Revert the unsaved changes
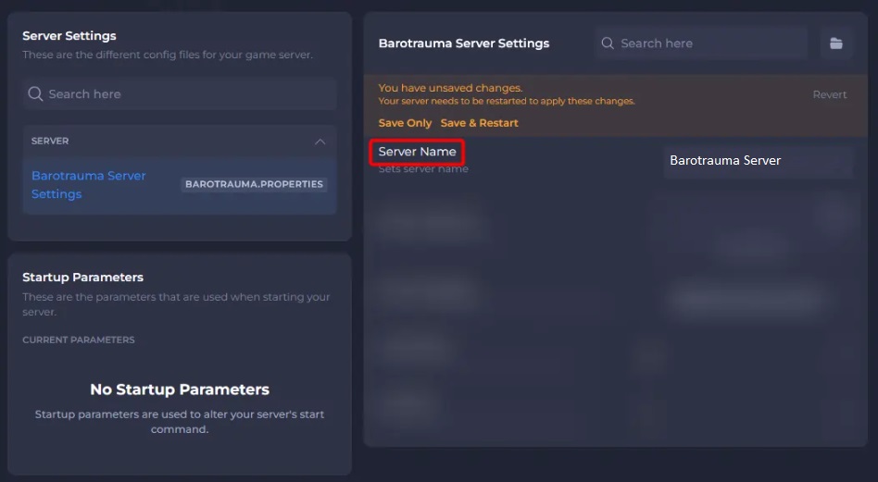The width and height of the screenshot is (878, 482). [829, 94]
